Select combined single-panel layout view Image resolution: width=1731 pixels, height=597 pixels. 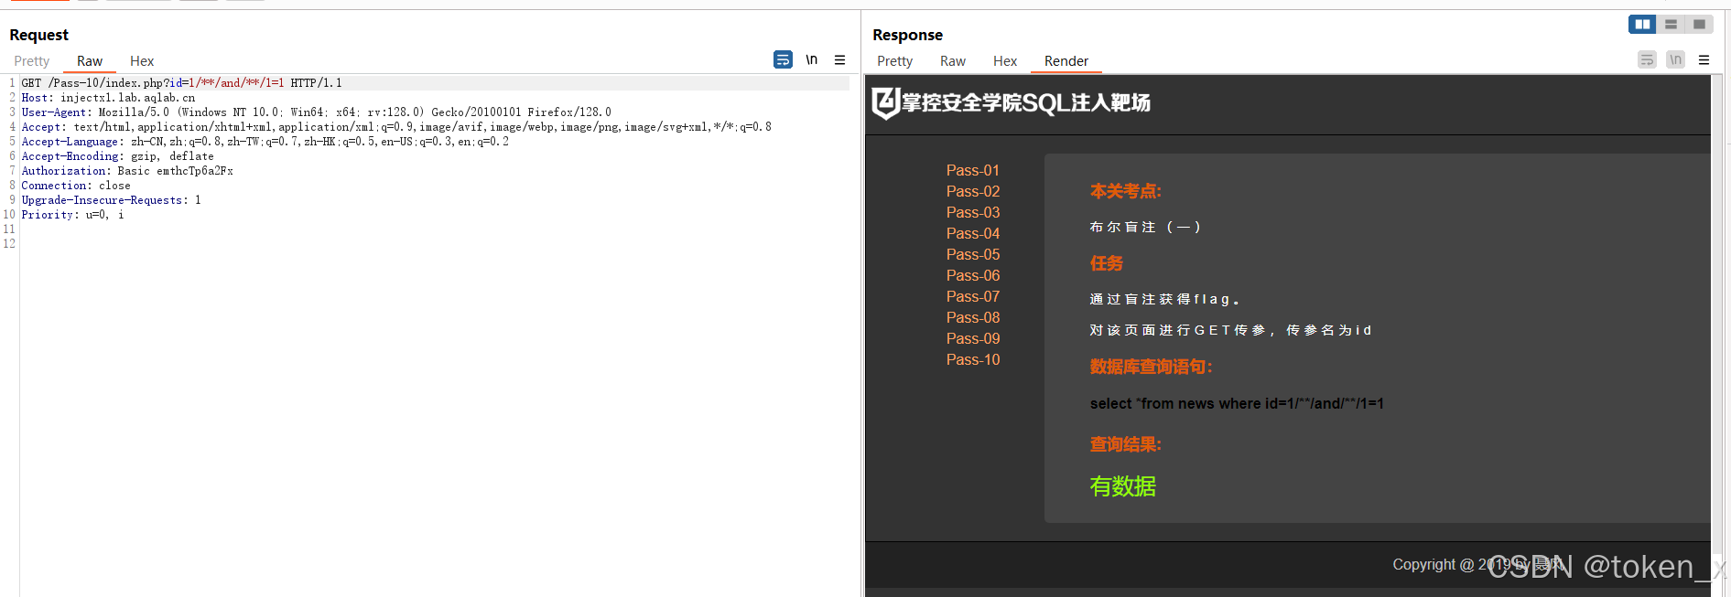pos(1699,25)
